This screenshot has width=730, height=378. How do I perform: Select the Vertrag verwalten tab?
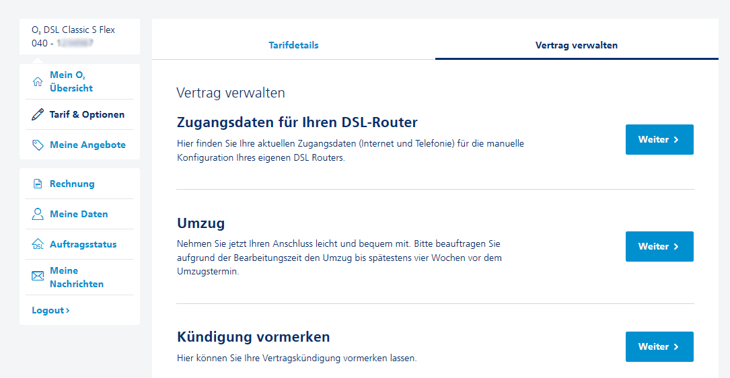tap(577, 45)
